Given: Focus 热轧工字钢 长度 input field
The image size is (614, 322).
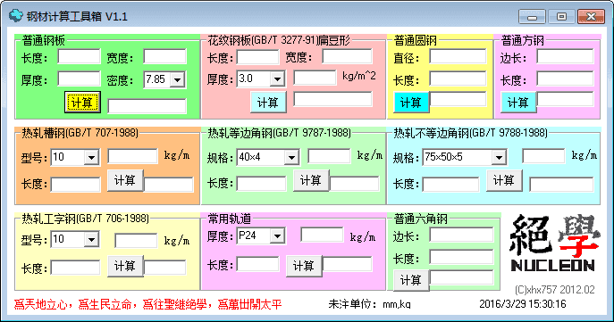Looking at the screenshot, I should click(x=76, y=268).
